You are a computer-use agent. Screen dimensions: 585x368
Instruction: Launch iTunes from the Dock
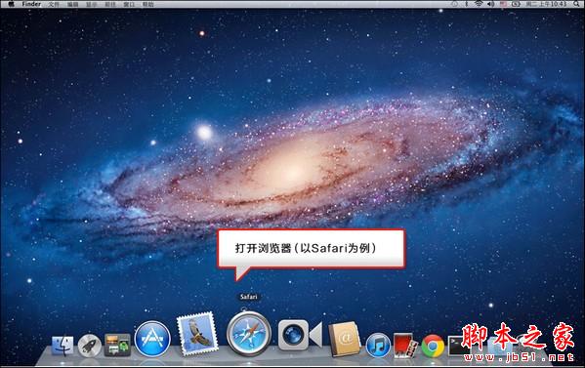point(378,346)
